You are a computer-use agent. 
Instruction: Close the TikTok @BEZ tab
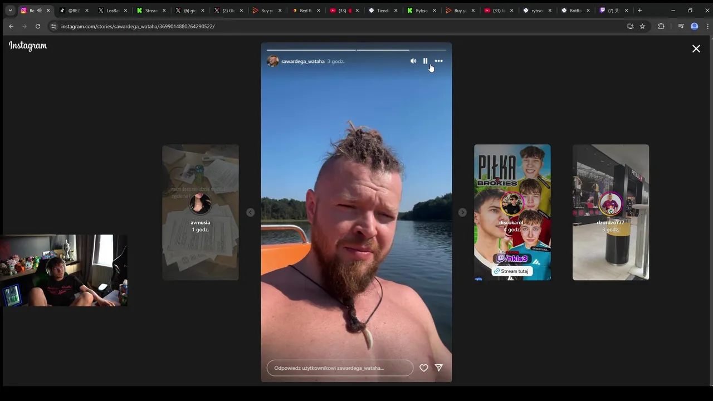tap(87, 11)
